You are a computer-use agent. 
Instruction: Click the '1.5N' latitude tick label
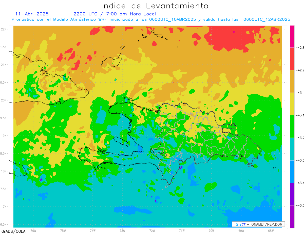(4, 47)
